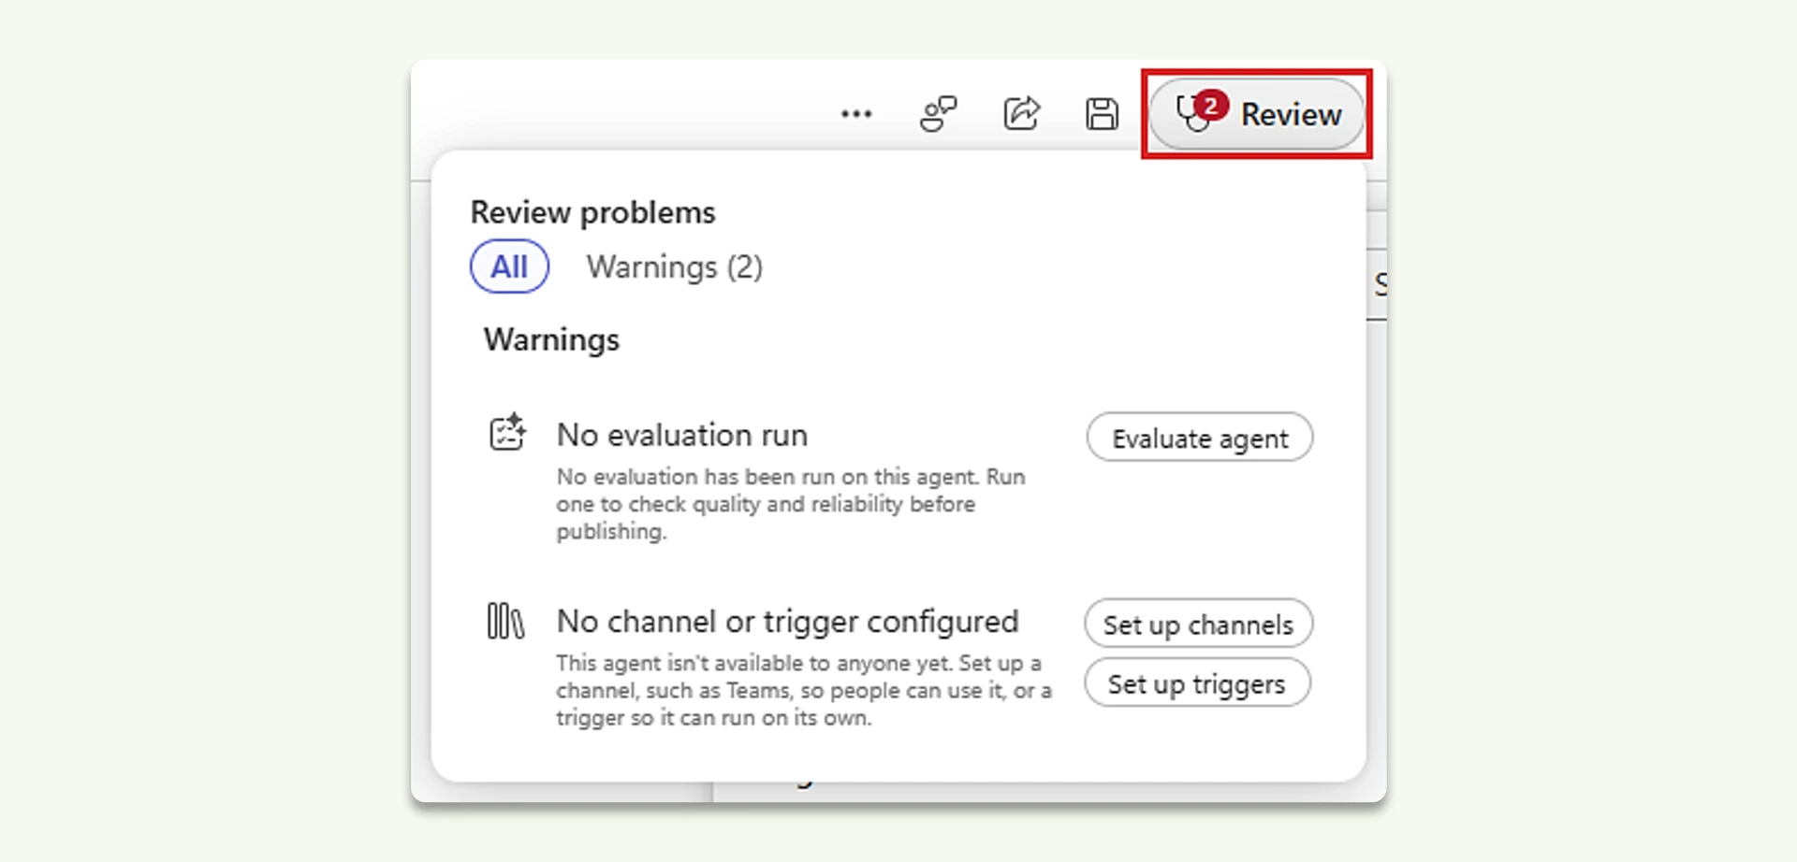Select the All filter pill
This screenshot has height=862, width=1797.
coord(509,266)
